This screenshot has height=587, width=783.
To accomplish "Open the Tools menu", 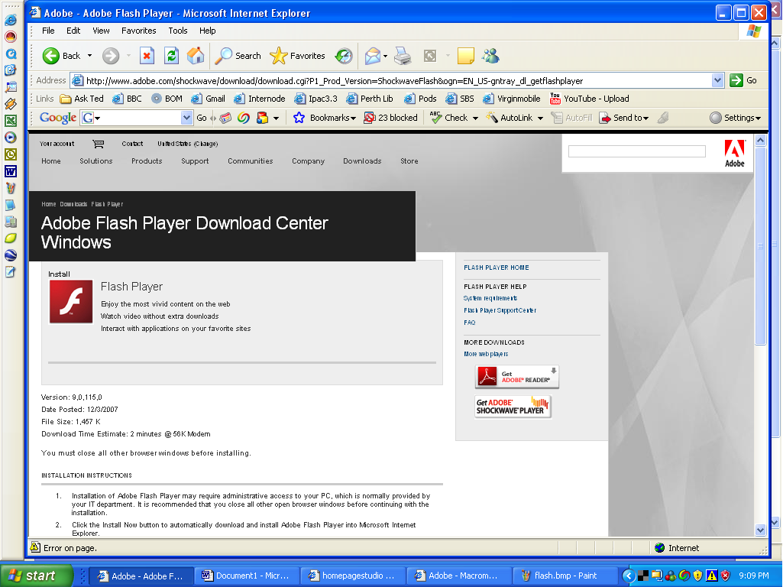I will click(x=178, y=31).
